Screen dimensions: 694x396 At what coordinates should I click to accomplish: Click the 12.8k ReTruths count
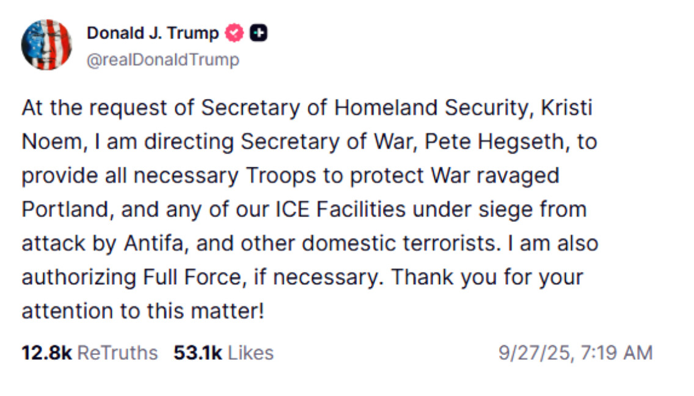tap(46, 353)
